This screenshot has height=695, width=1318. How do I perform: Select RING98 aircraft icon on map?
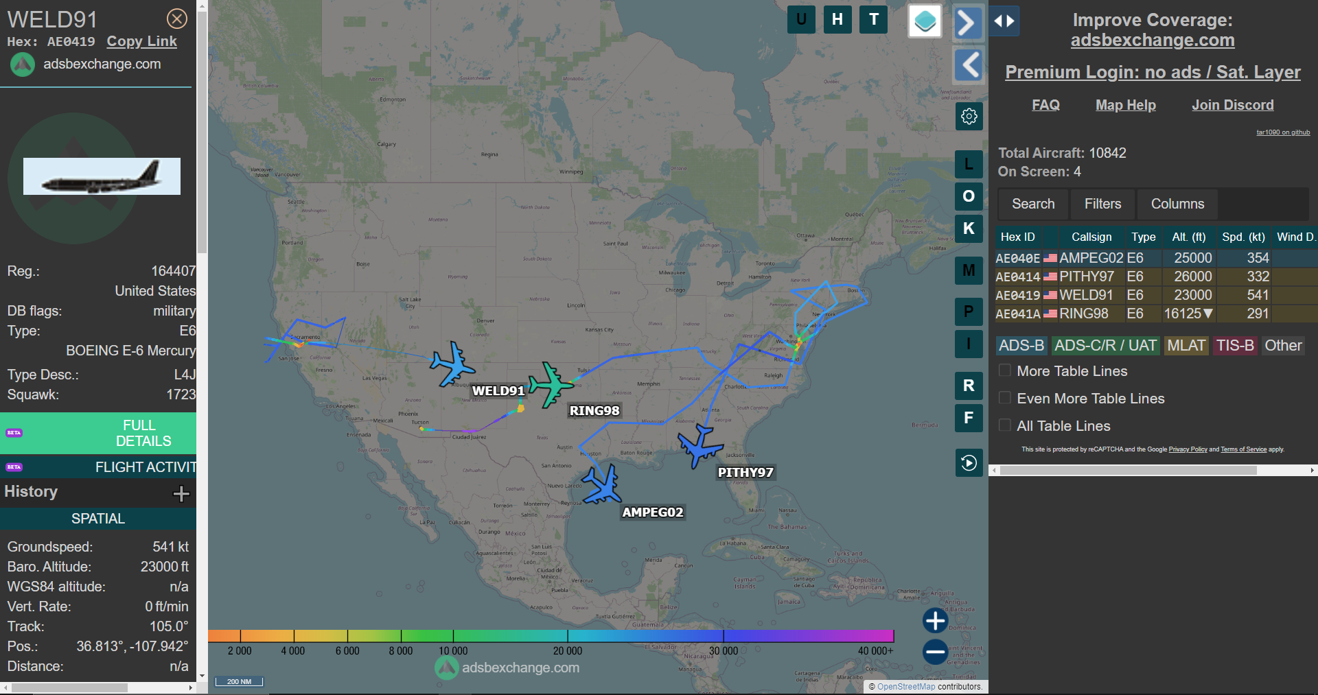pos(550,385)
